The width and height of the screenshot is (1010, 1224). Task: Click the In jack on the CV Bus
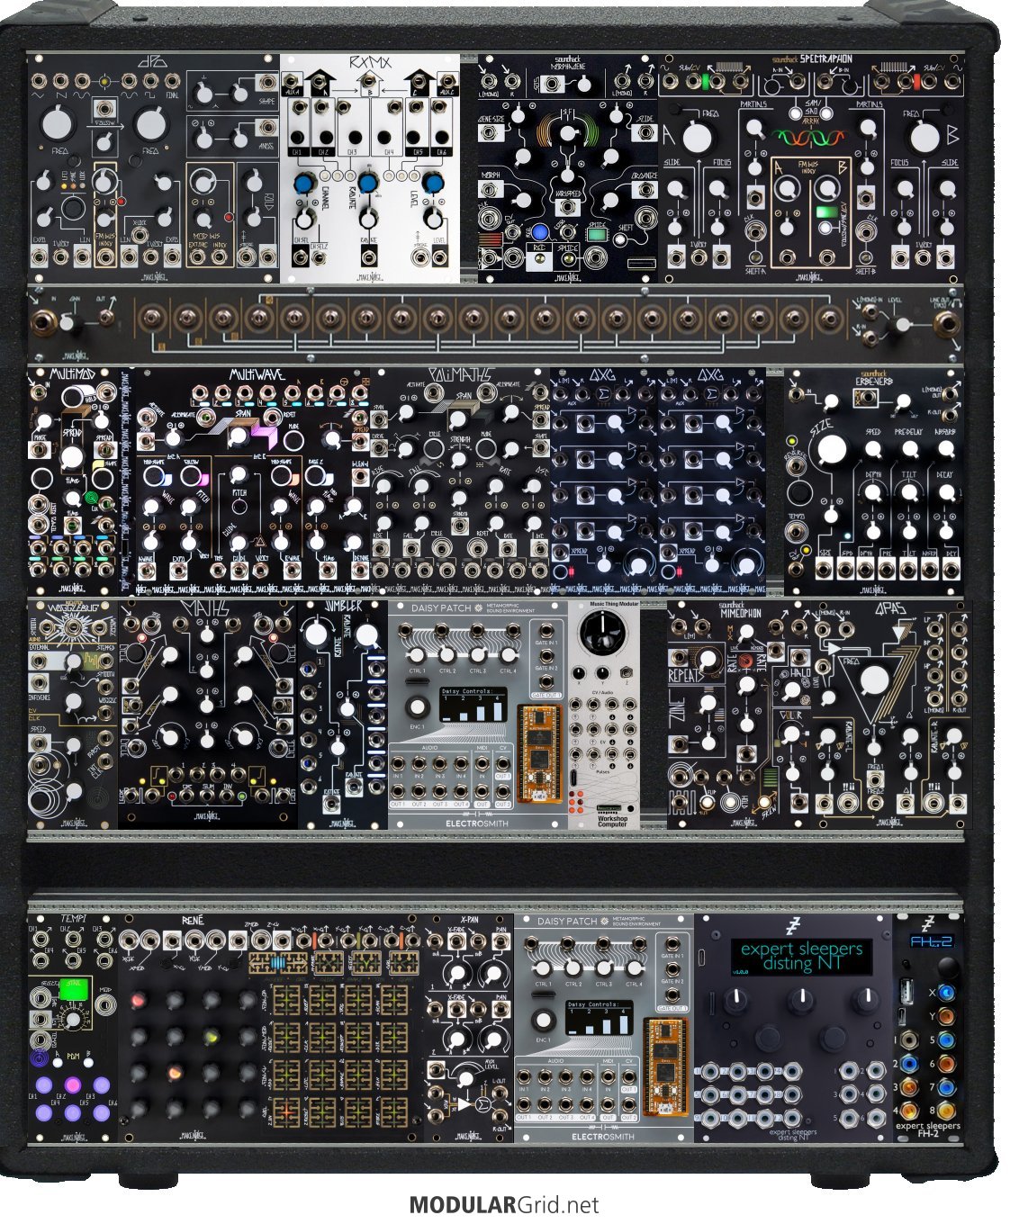42,321
